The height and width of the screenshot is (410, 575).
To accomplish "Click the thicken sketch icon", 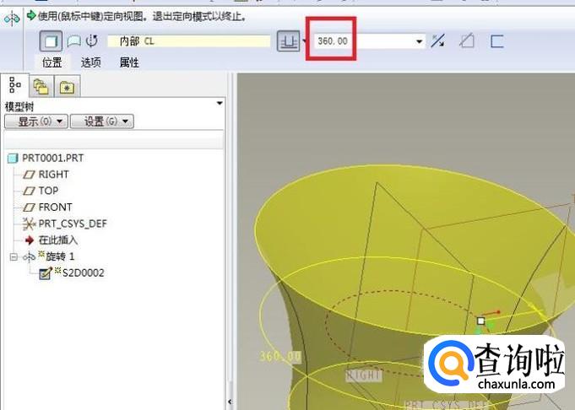I will [x=496, y=41].
